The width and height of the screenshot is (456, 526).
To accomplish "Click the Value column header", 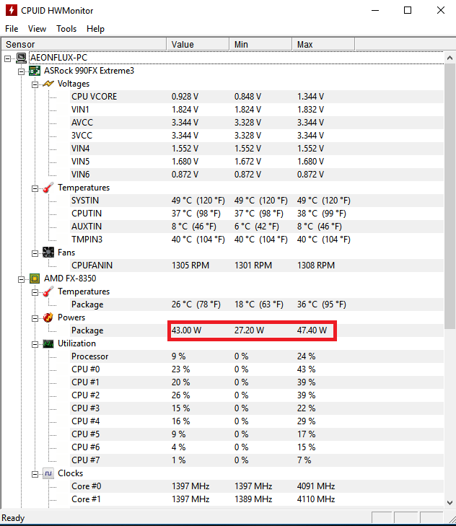I will pos(198,44).
